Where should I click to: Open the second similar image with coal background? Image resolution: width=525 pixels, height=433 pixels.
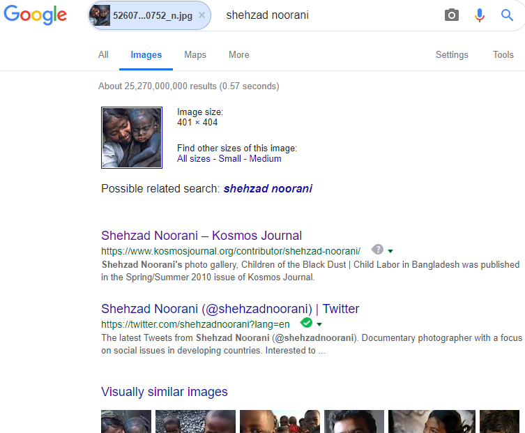pyautogui.click(x=195, y=421)
